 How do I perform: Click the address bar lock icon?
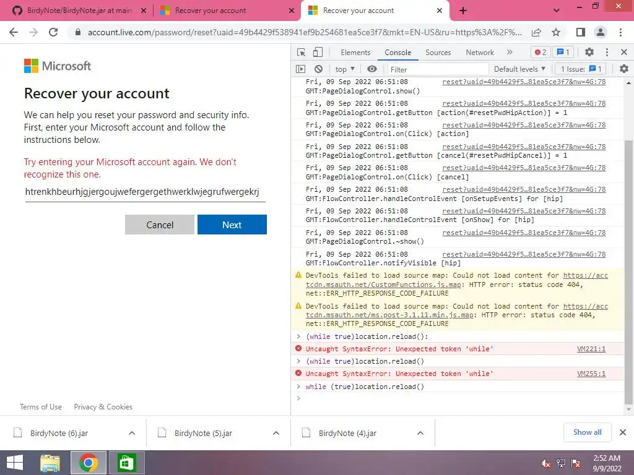(78, 32)
